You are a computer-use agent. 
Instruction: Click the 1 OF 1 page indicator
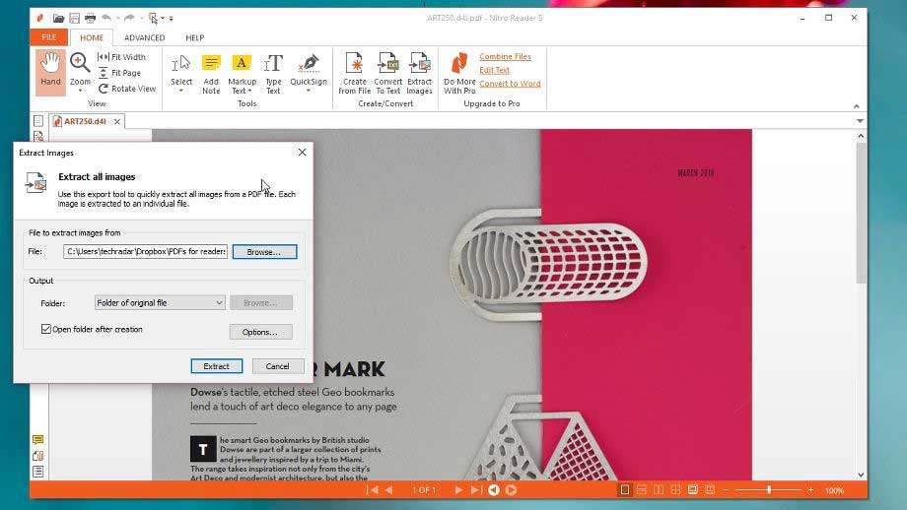(x=424, y=489)
